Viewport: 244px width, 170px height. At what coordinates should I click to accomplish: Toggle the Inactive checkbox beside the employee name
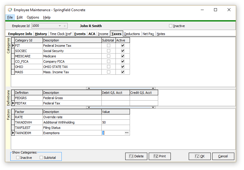point(171,26)
